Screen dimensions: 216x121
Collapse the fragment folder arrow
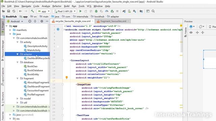pos(18,78)
